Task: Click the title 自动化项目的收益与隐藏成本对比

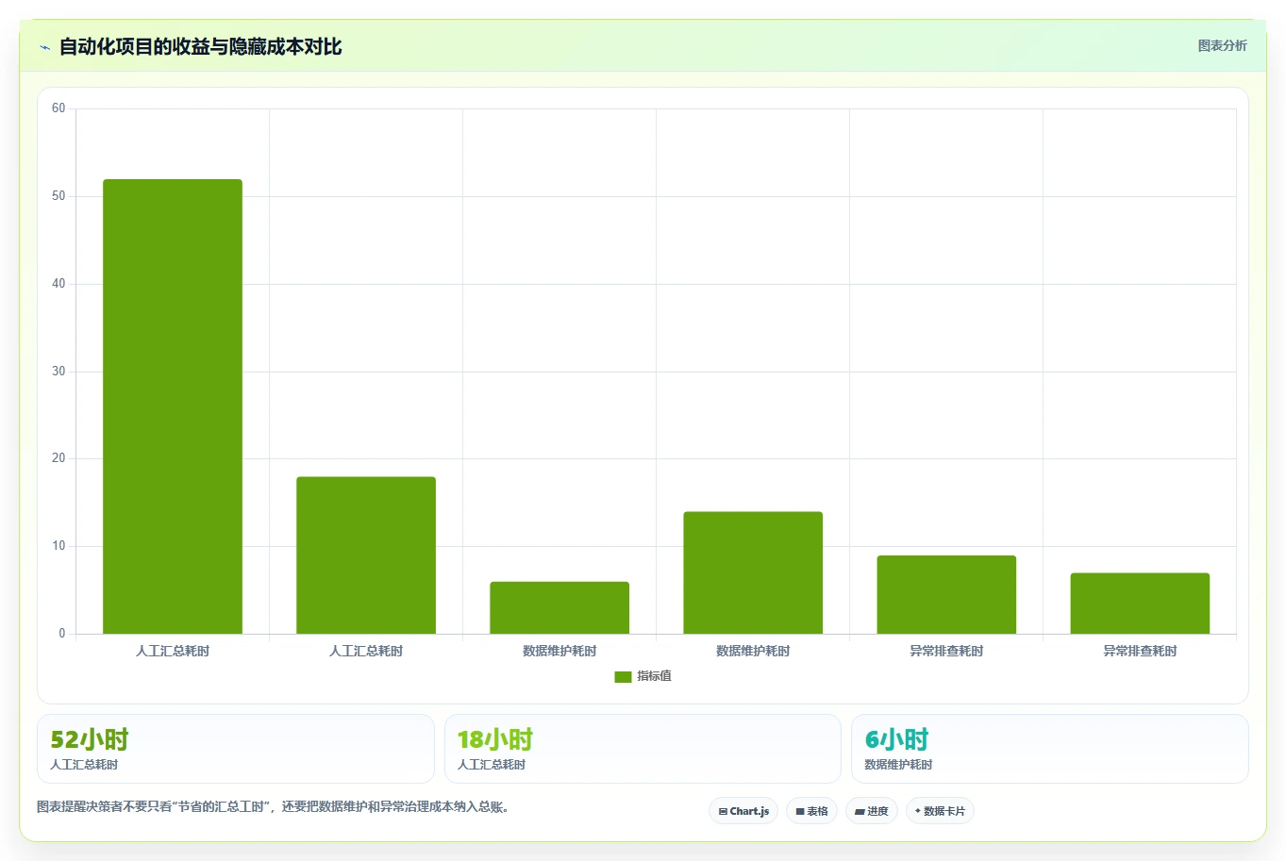Action: tap(200, 46)
